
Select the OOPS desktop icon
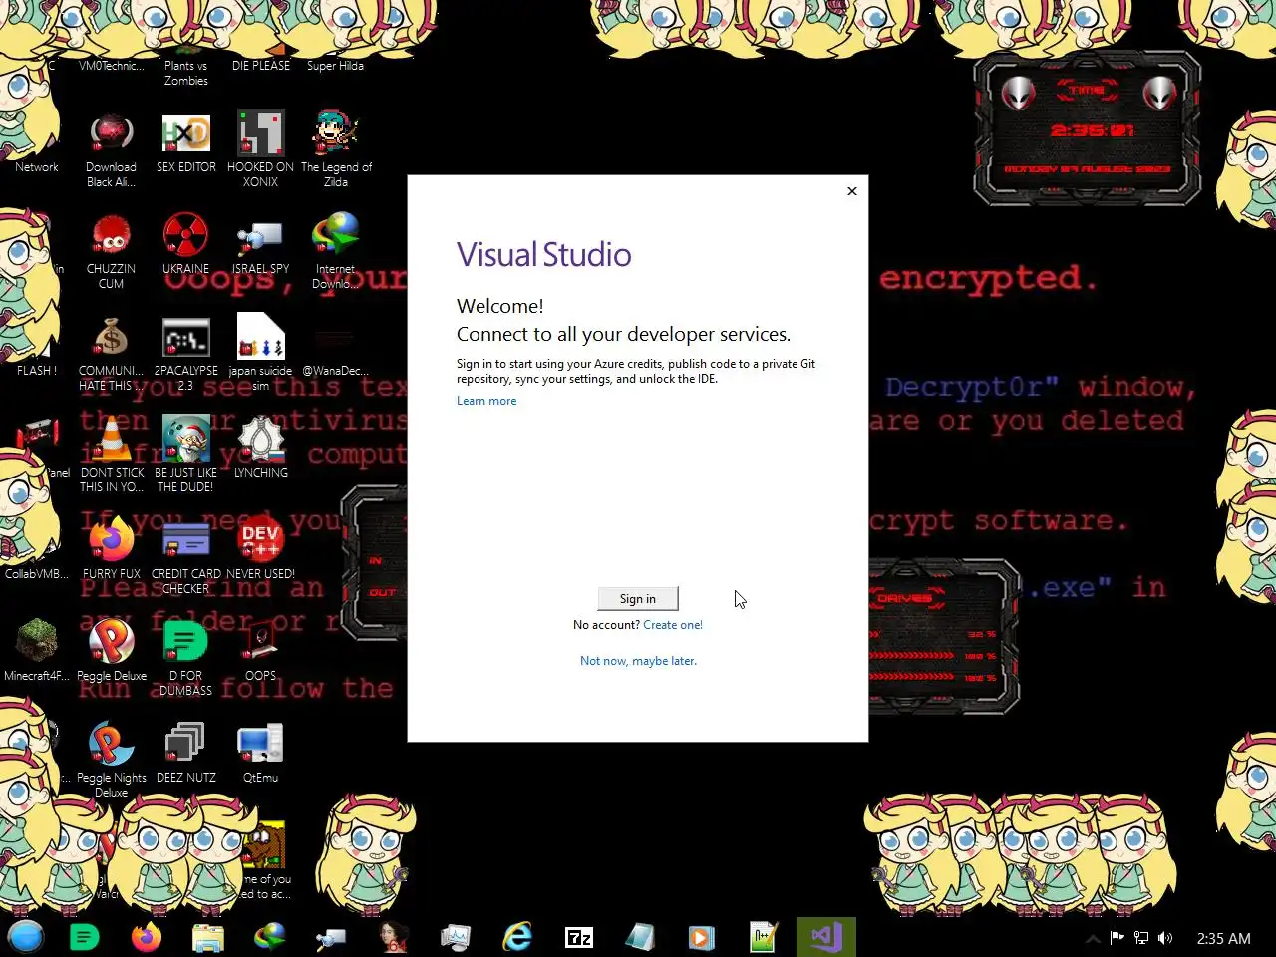[260, 650]
